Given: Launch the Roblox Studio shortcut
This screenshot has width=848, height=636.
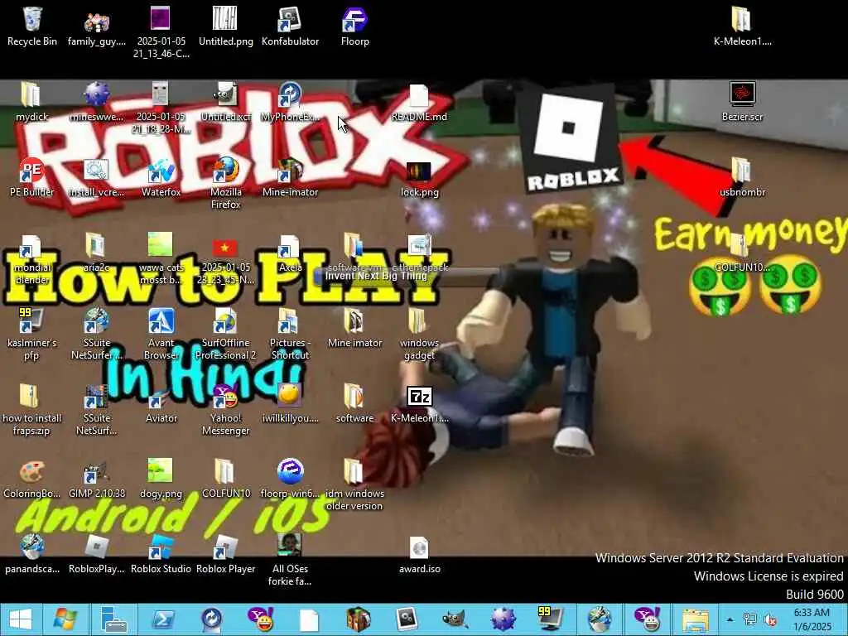Looking at the screenshot, I should tap(161, 554).
